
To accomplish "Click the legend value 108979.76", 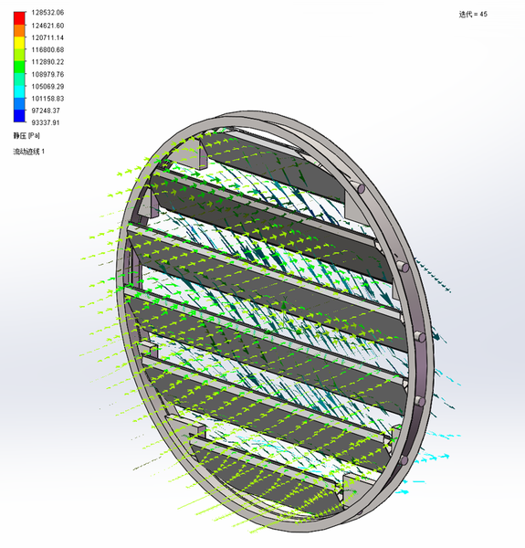I will (47, 74).
